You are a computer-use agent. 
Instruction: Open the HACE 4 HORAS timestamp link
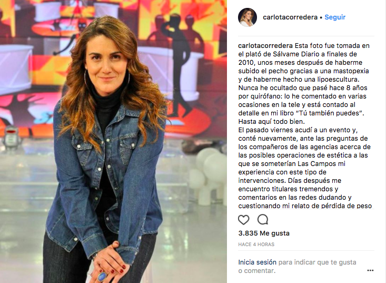point(256,245)
